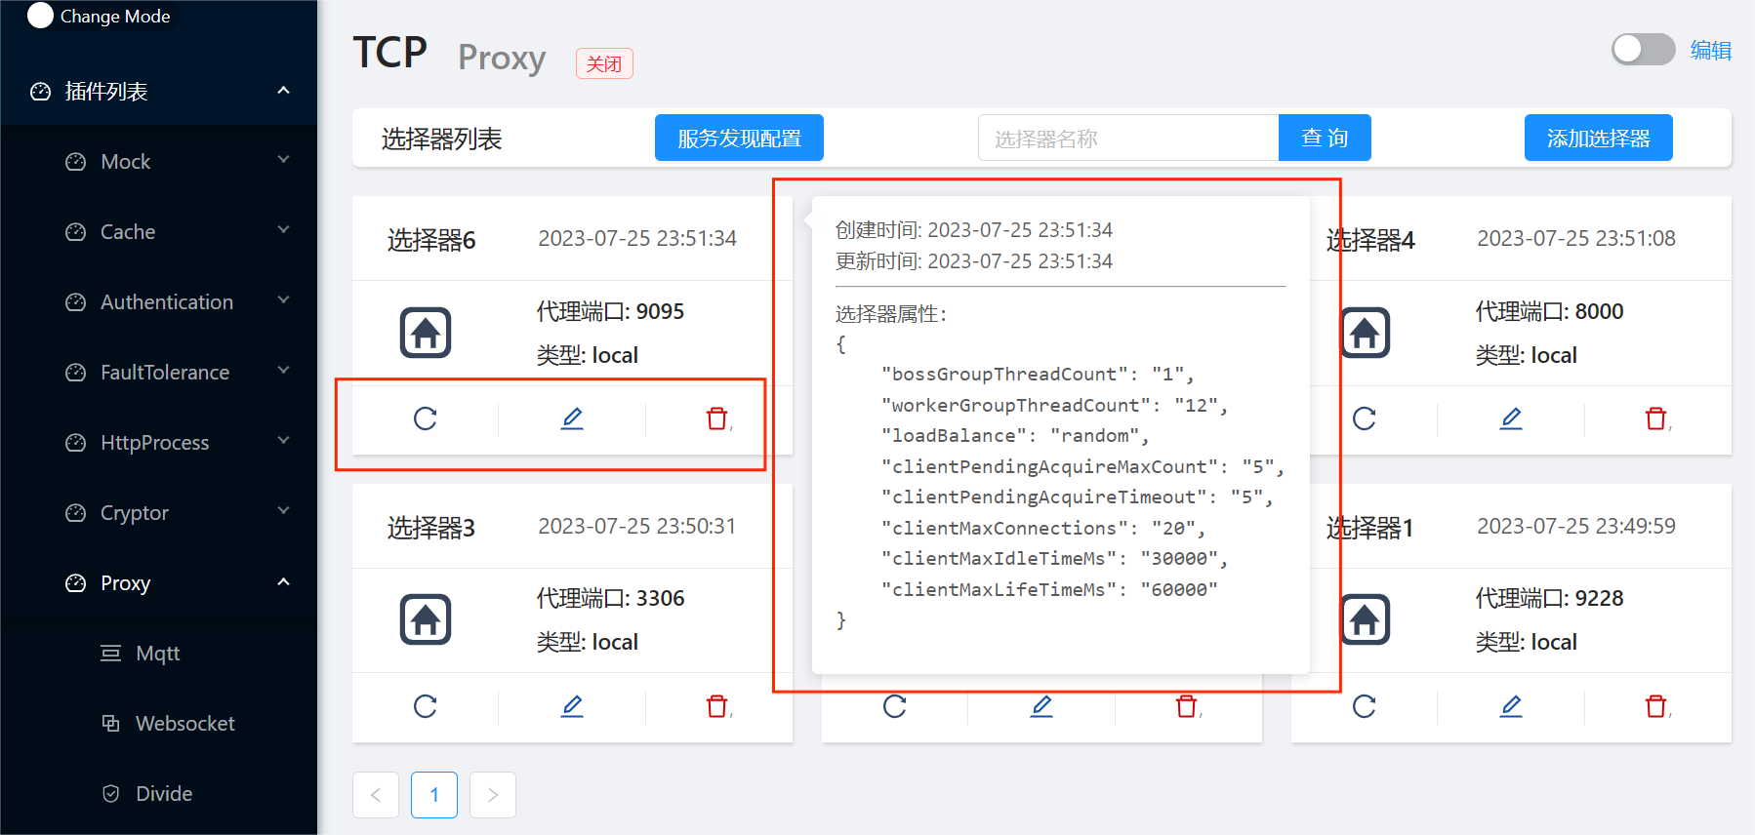Viewport: 1755px width, 835px height.
Task: Click the edit pencil icon on 选择器3
Action: coord(572,706)
